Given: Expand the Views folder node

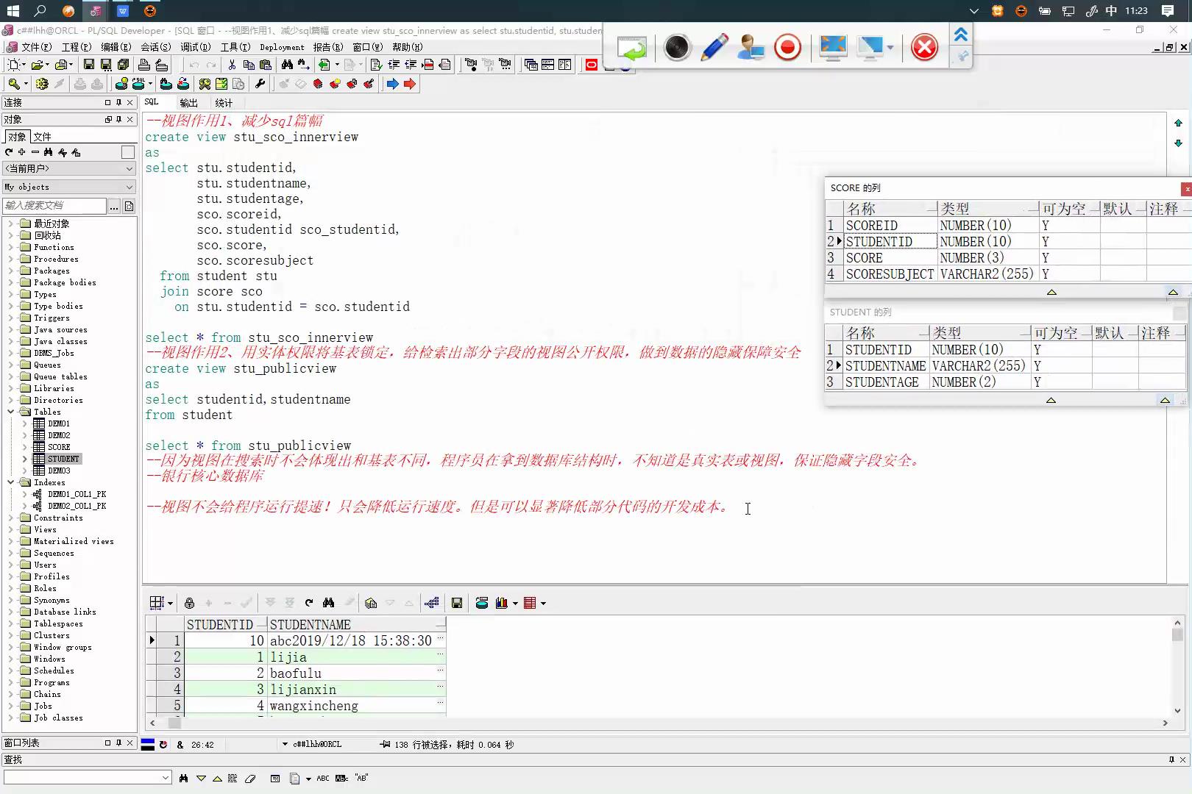Looking at the screenshot, I should [11, 529].
